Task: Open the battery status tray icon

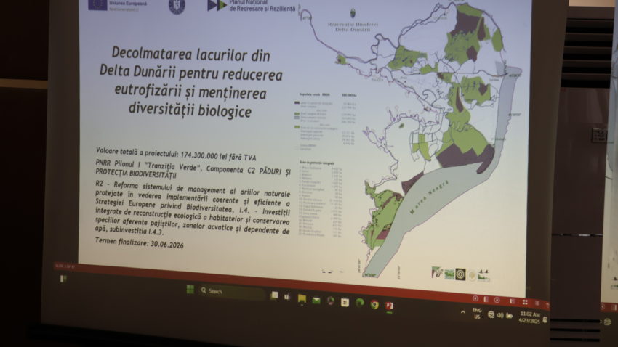Action: [x=509, y=316]
